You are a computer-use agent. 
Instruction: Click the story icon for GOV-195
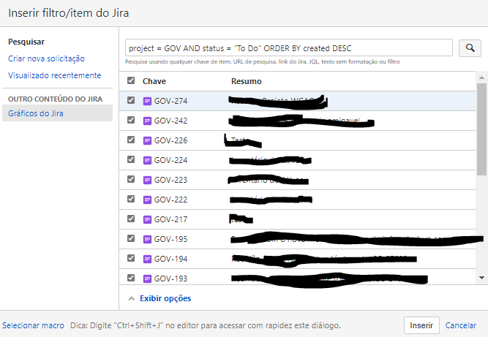147,239
